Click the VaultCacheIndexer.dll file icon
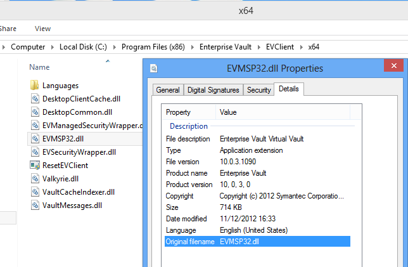The height and width of the screenshot is (267, 408). 35,192
